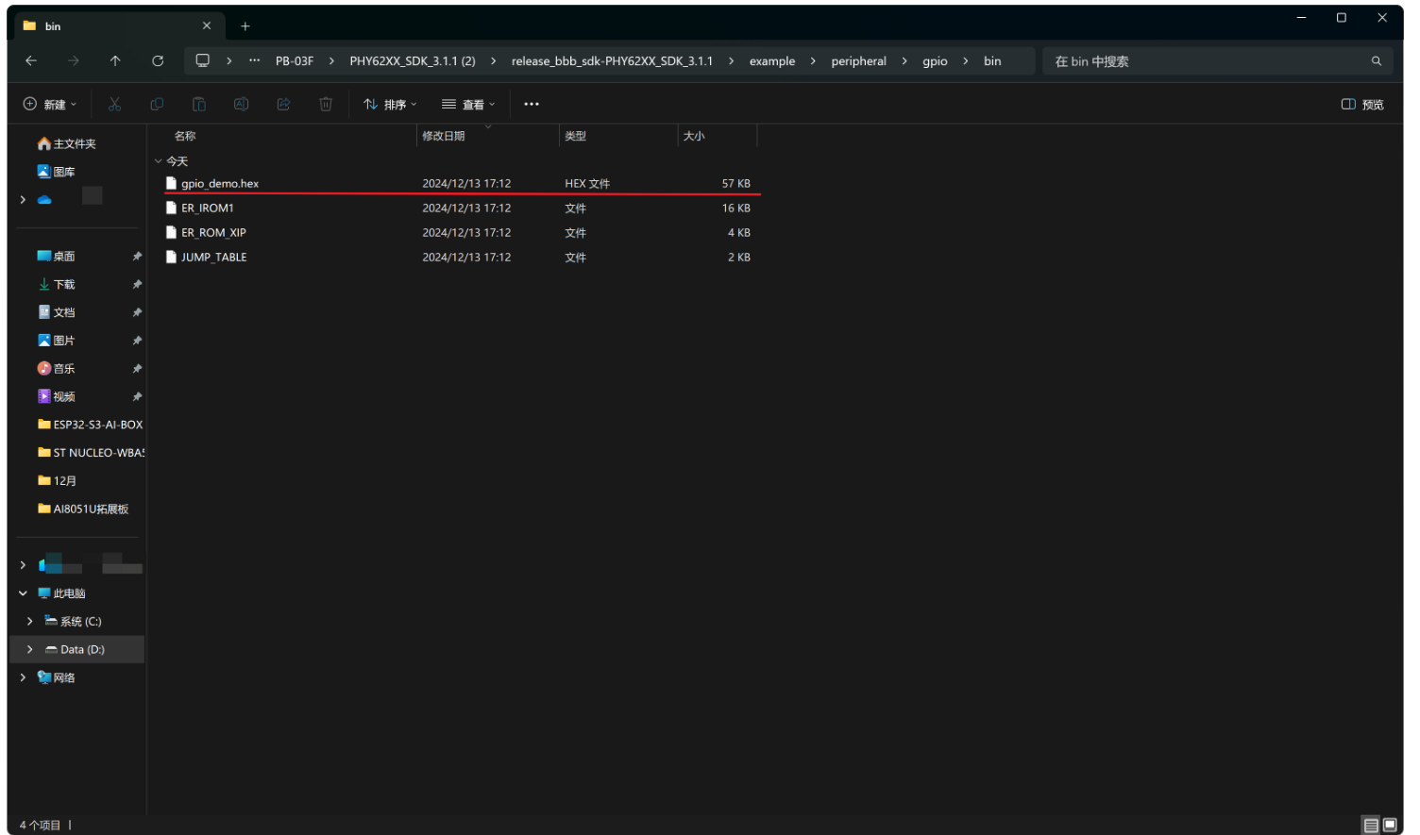Expand the 系统 (C:) drive node
Screen dimensions: 1420x835
(30, 621)
